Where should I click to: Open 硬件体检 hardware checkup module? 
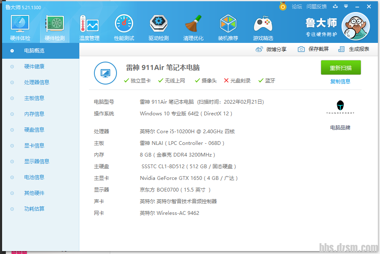(20, 28)
